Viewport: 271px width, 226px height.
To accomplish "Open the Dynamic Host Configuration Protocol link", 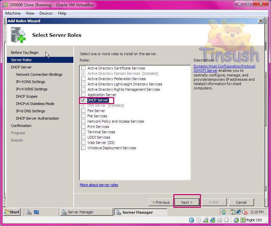I will click(224, 68).
